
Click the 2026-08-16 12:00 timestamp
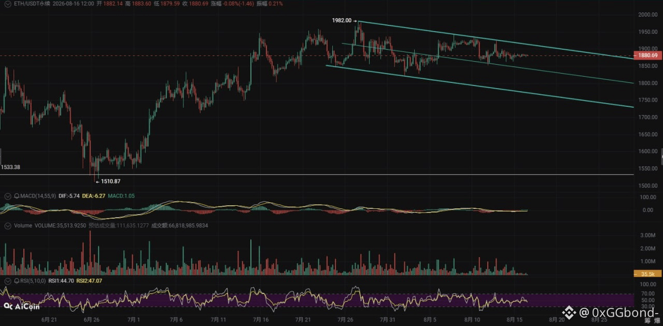click(73, 3)
